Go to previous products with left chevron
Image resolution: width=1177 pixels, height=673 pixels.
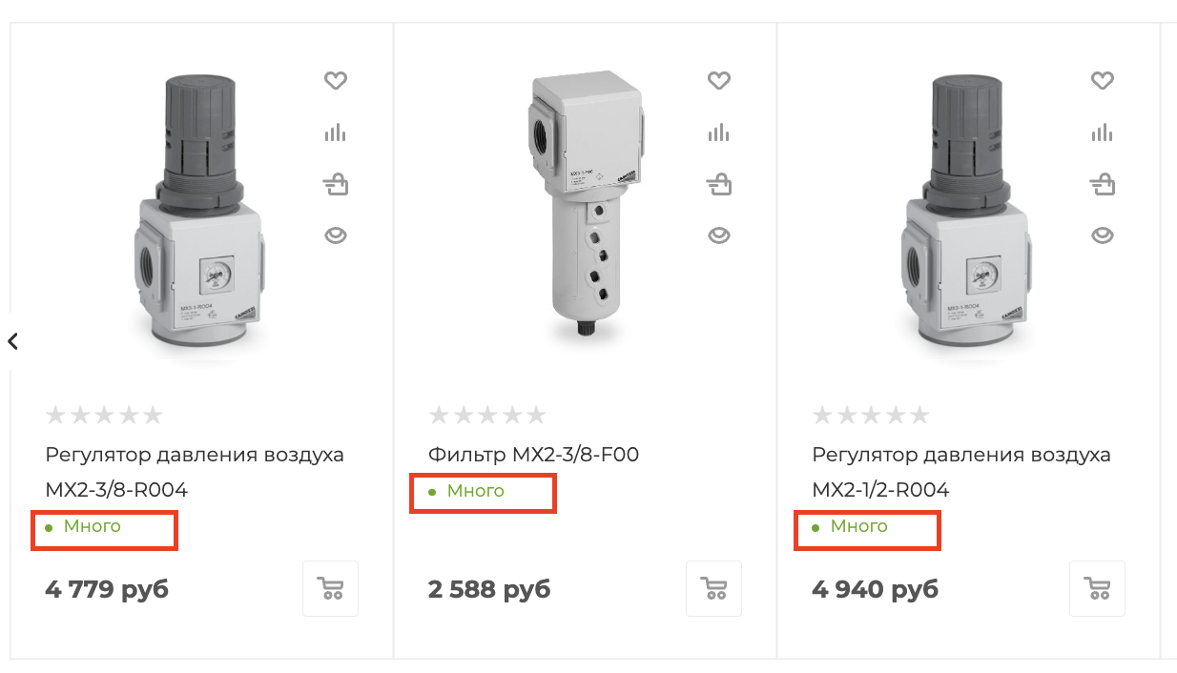coord(12,341)
